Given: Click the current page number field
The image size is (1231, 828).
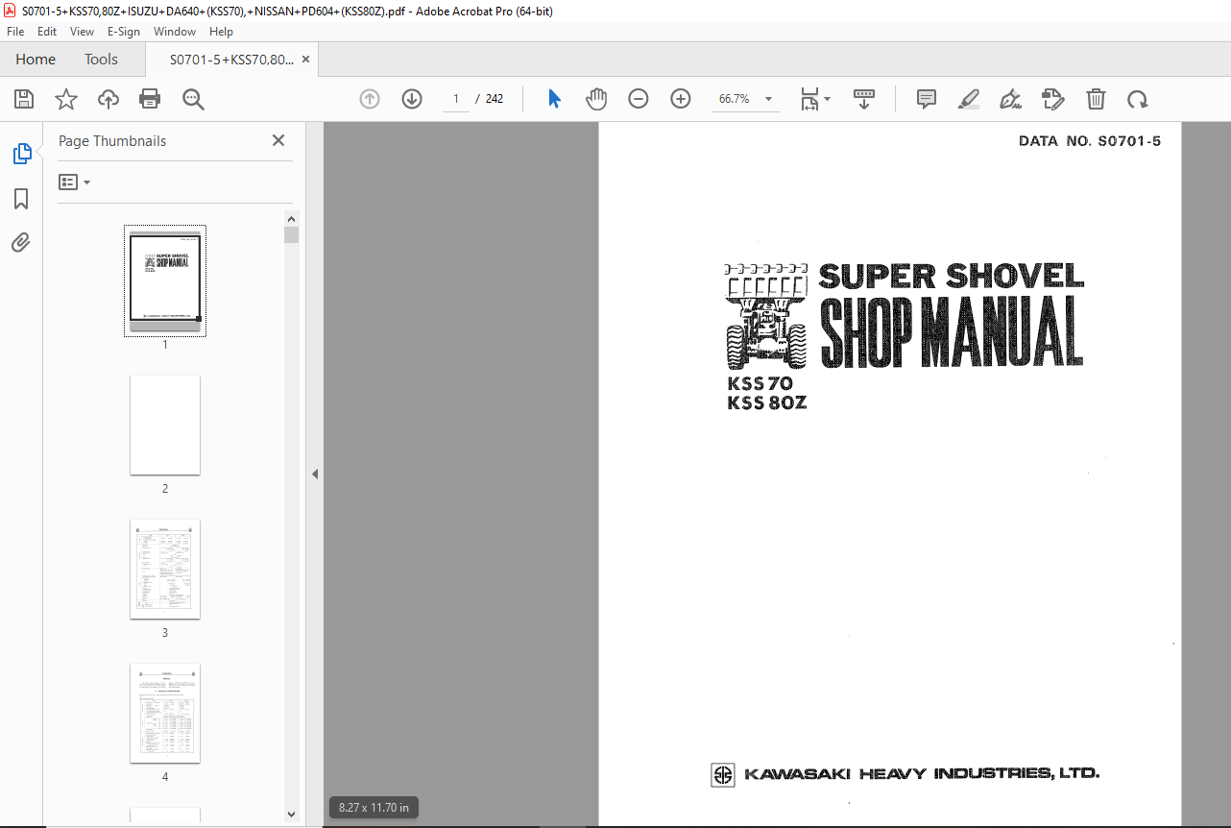Looking at the screenshot, I should click(456, 99).
